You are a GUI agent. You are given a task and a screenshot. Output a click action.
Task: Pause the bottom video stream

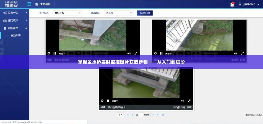(x=108, y=101)
